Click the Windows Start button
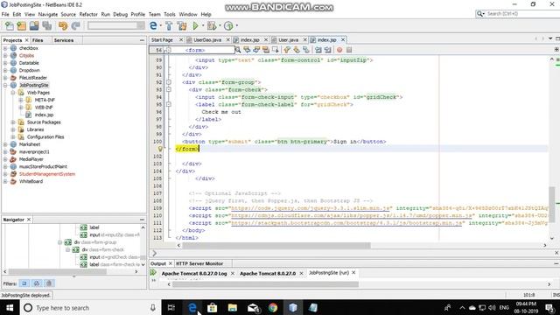Viewport: 560px width, 315px height. point(10,307)
